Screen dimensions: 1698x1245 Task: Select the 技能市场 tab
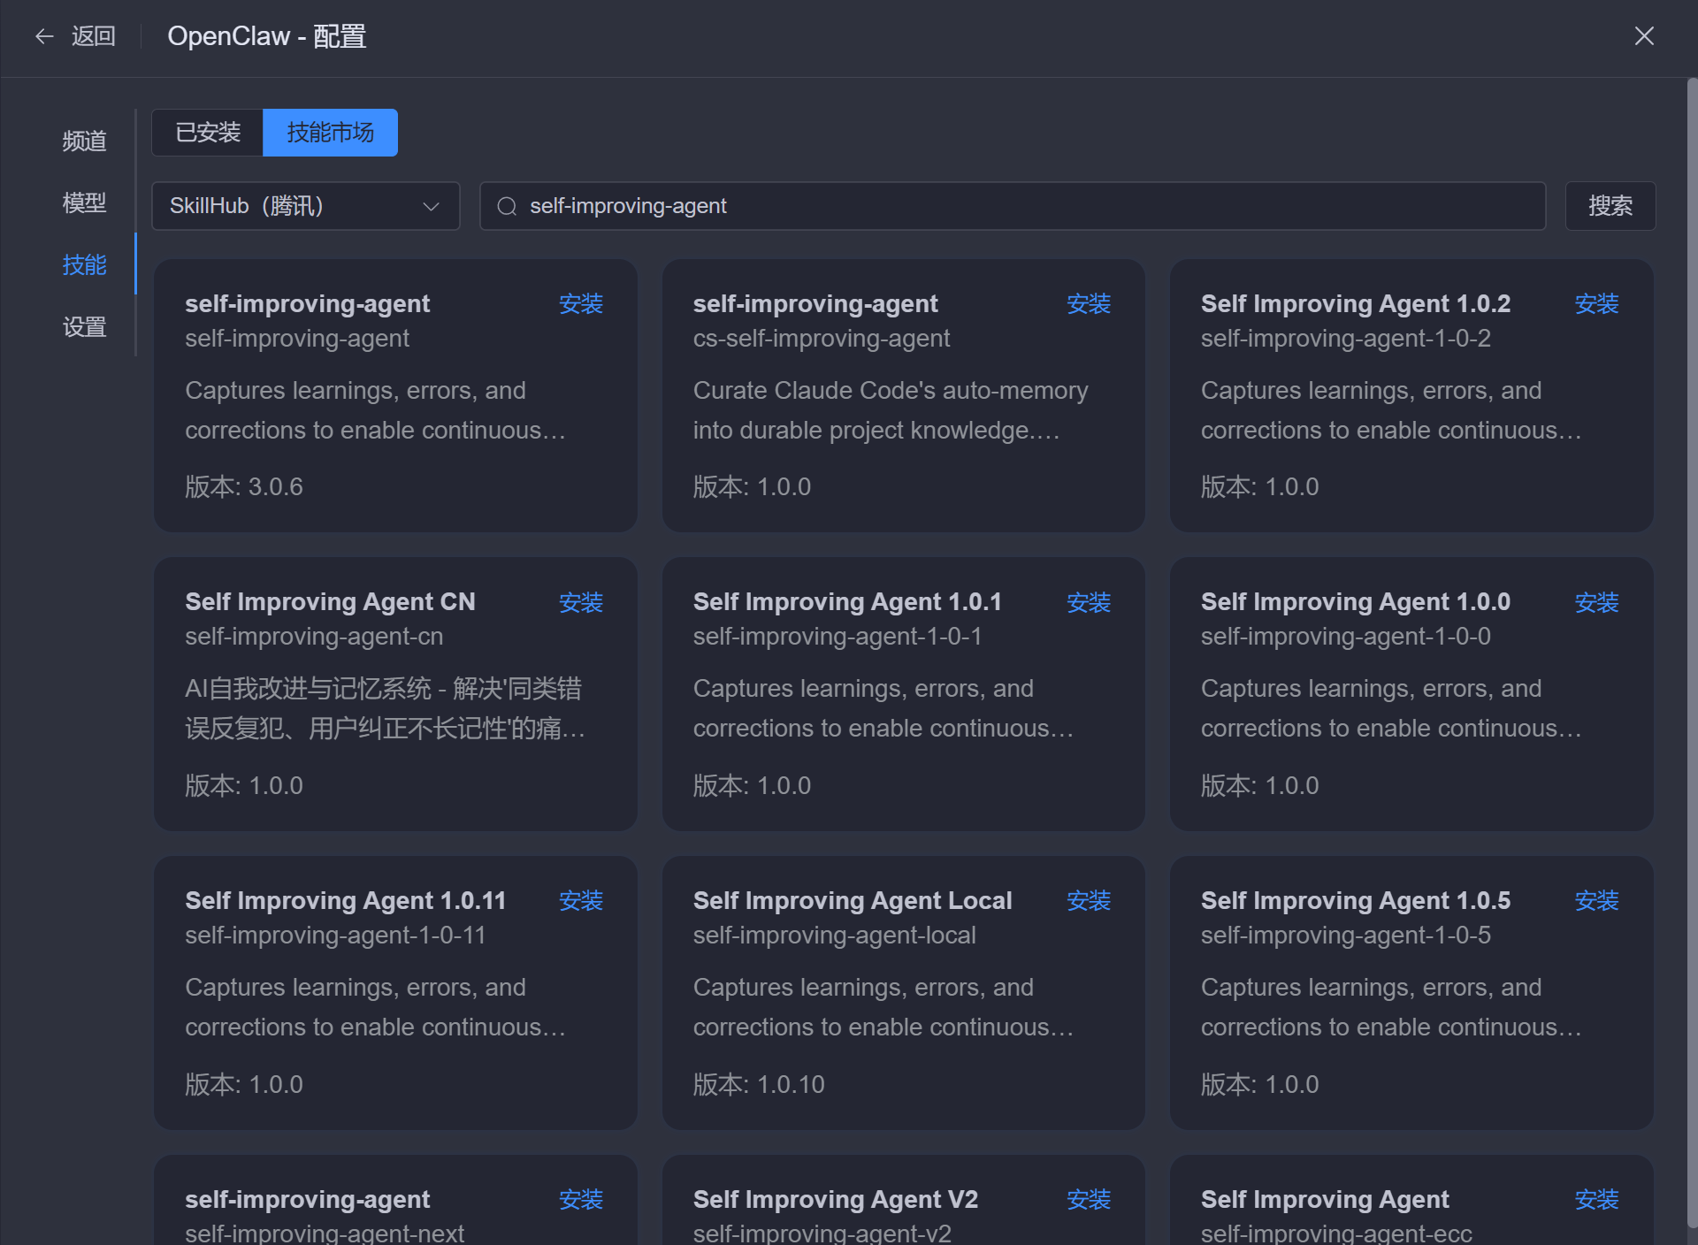coord(330,133)
